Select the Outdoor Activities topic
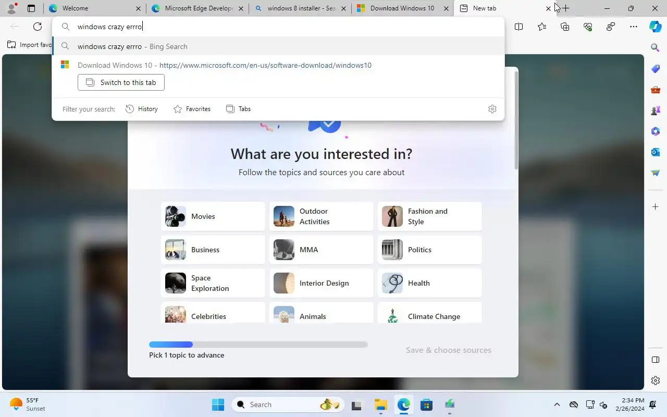Image resolution: width=667 pixels, height=417 pixels. tap(322, 216)
